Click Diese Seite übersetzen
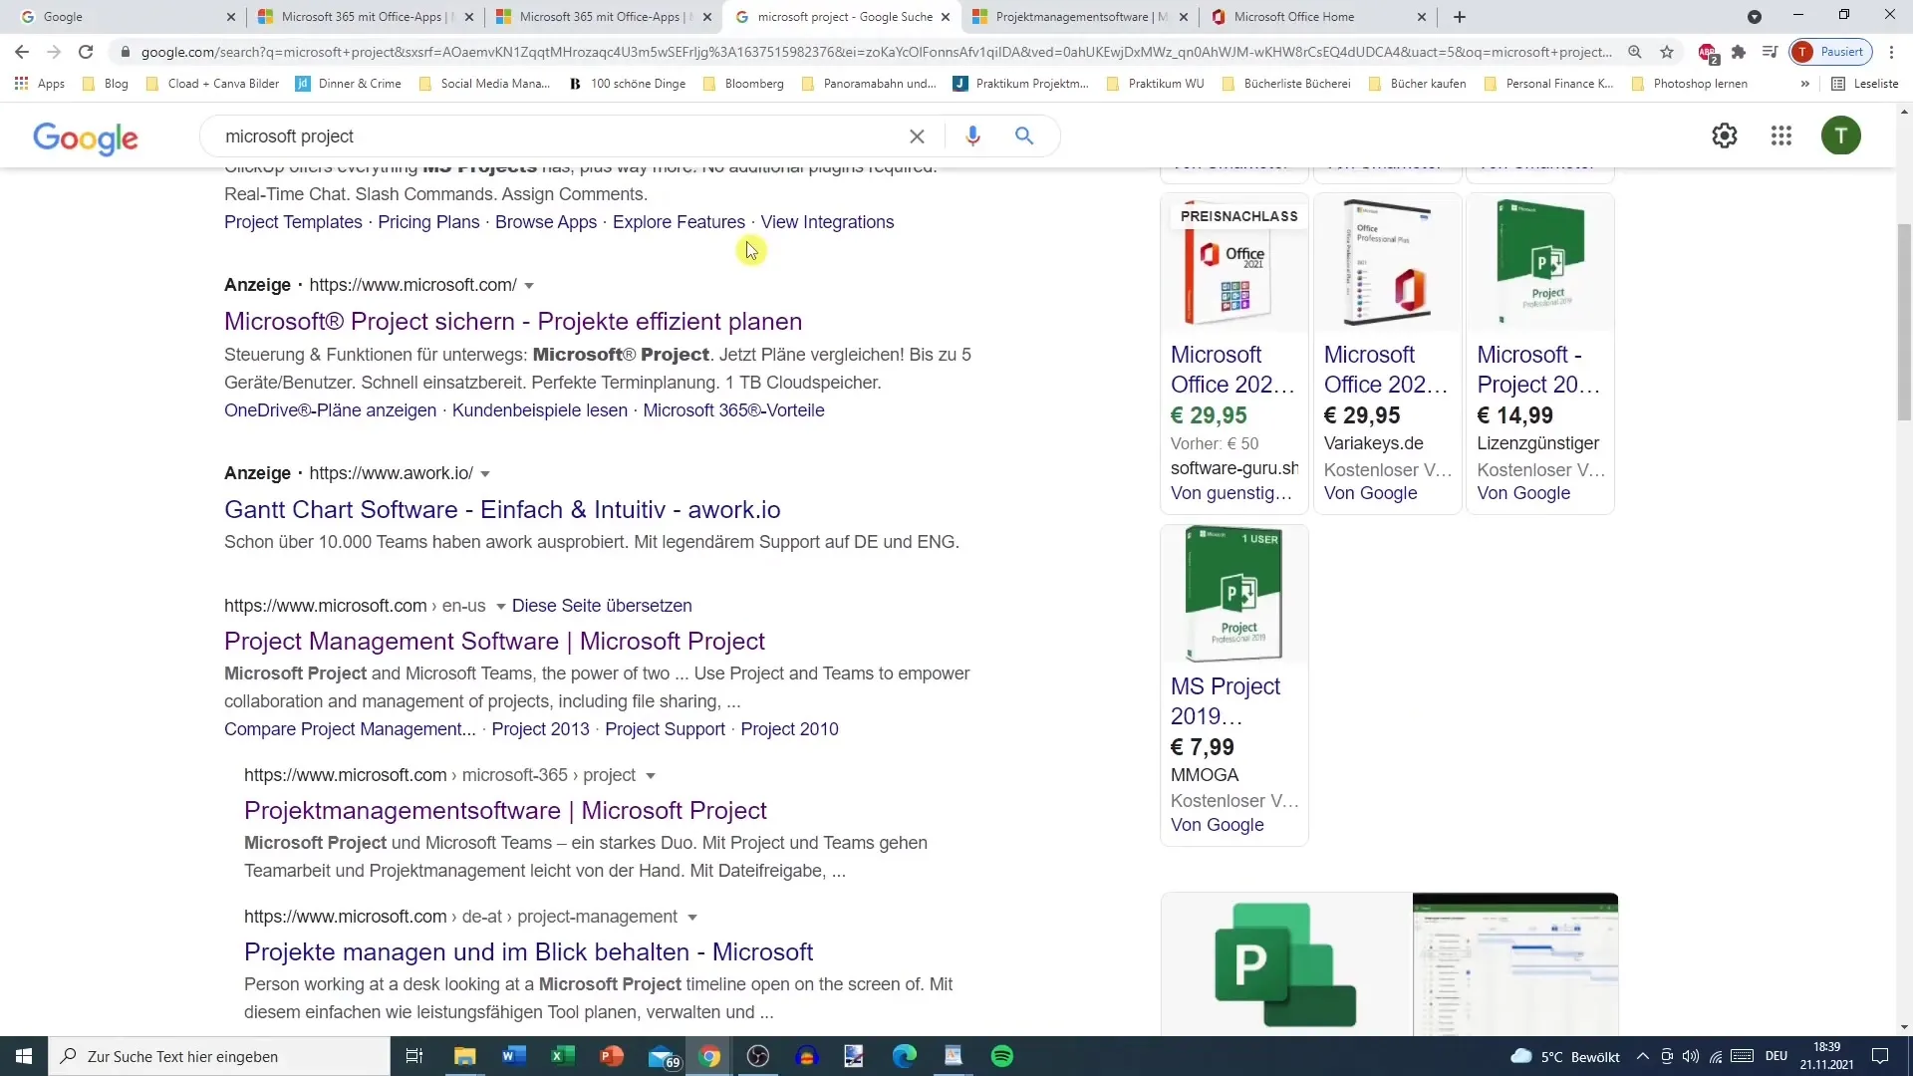 pos(602,606)
